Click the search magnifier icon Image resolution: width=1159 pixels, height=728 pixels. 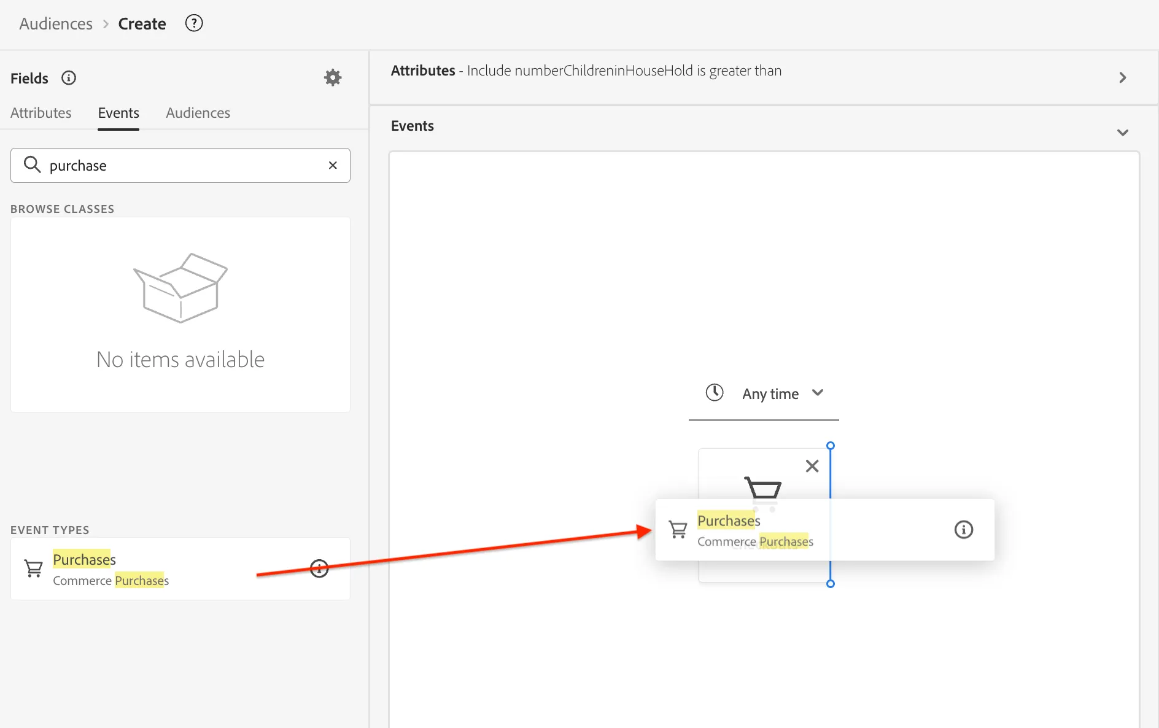[32, 165]
